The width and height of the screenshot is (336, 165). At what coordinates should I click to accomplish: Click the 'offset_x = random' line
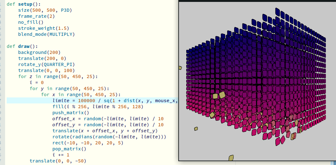tap(108, 119)
